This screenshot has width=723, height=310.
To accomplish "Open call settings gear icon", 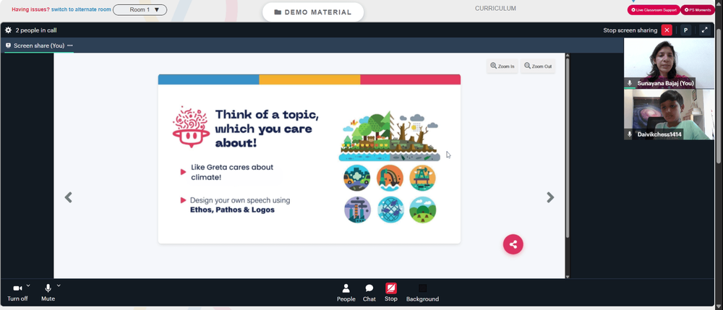I will tap(8, 30).
